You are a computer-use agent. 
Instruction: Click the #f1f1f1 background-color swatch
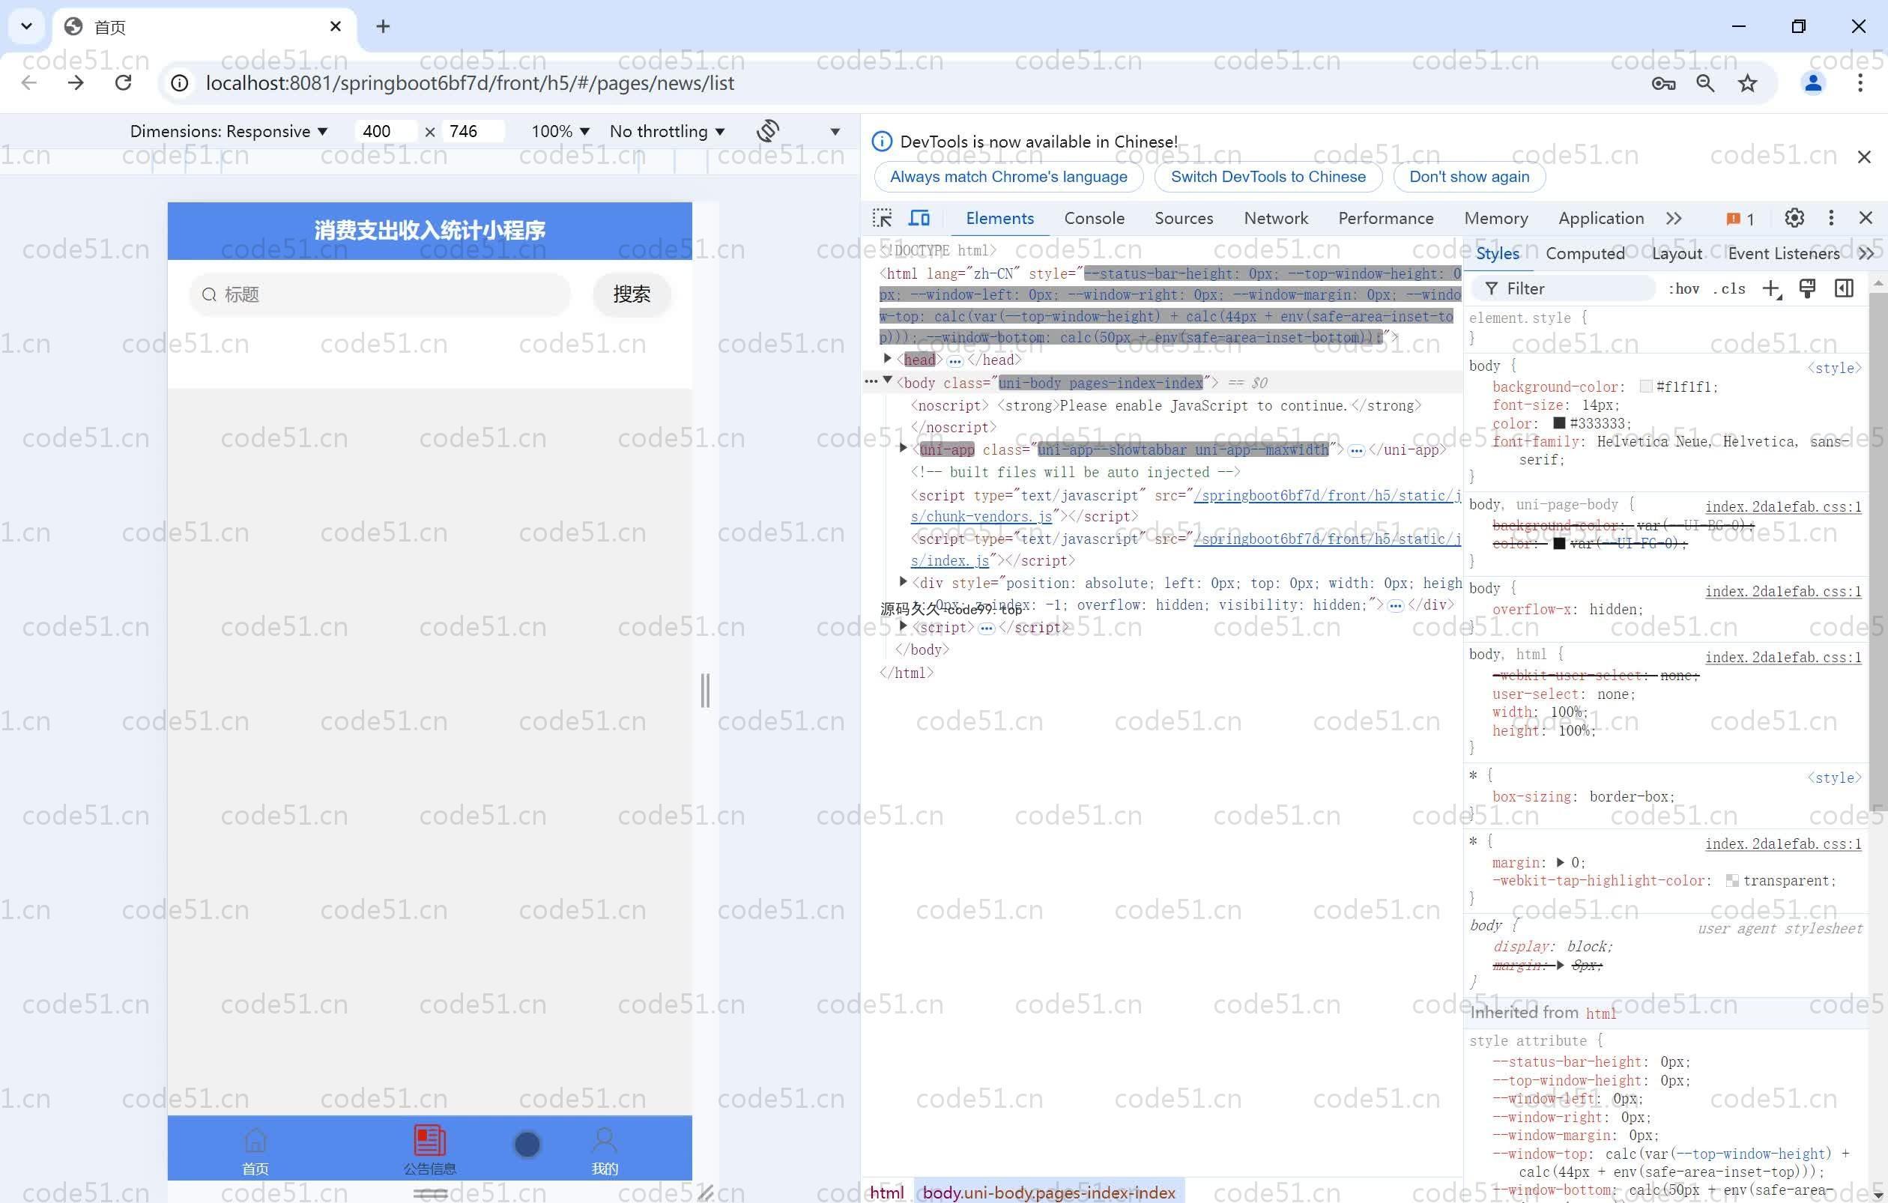(x=1646, y=387)
